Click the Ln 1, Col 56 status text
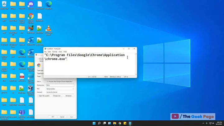 tap(92, 77)
